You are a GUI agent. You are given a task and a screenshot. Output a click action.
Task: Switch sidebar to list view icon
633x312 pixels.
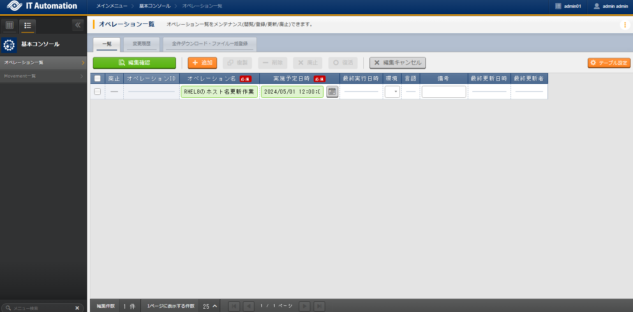28,25
